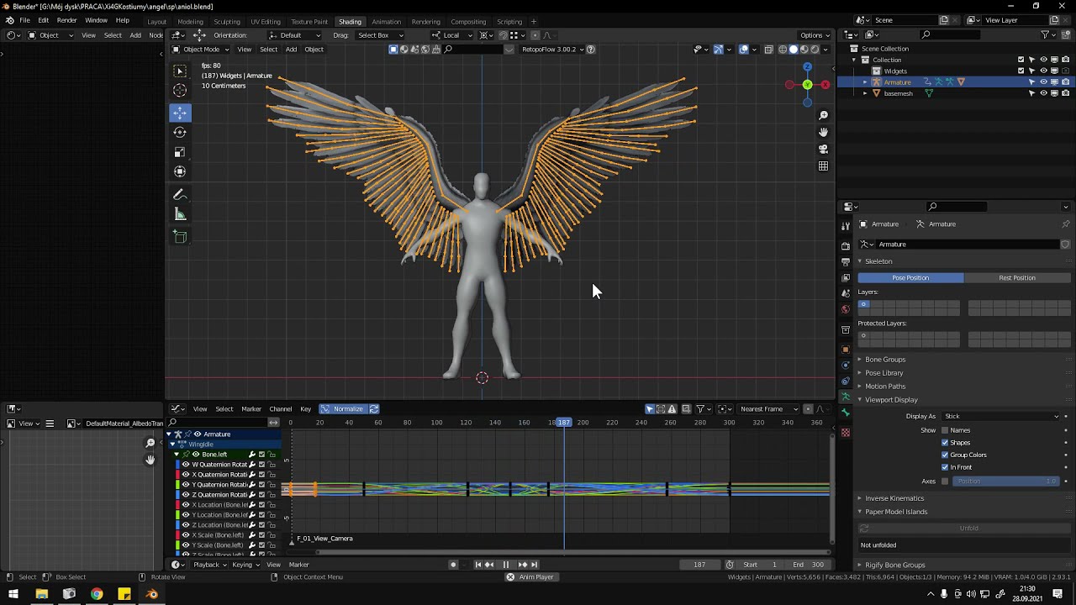The height and width of the screenshot is (605, 1076).
Task: Hide the W Quaternion Rotation curve
Action: click(x=186, y=465)
